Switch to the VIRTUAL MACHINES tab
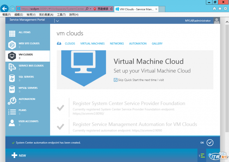 click(92, 44)
